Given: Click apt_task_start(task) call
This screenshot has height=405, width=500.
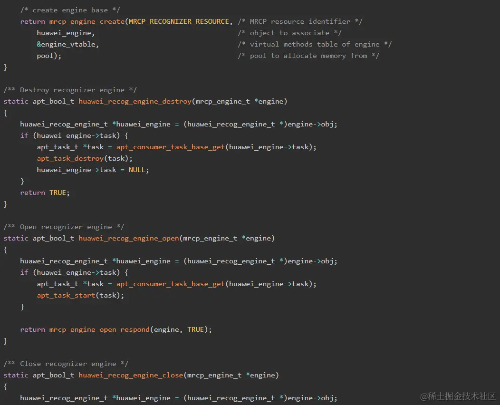Looking at the screenshot, I should [x=80, y=296].
